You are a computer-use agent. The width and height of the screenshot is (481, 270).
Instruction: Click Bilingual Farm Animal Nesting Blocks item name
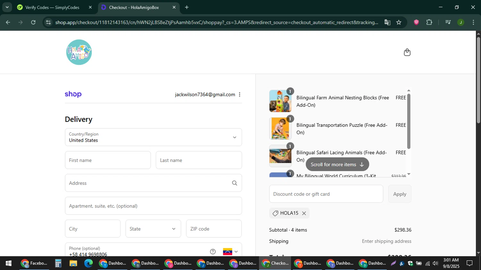pyautogui.click(x=342, y=101)
